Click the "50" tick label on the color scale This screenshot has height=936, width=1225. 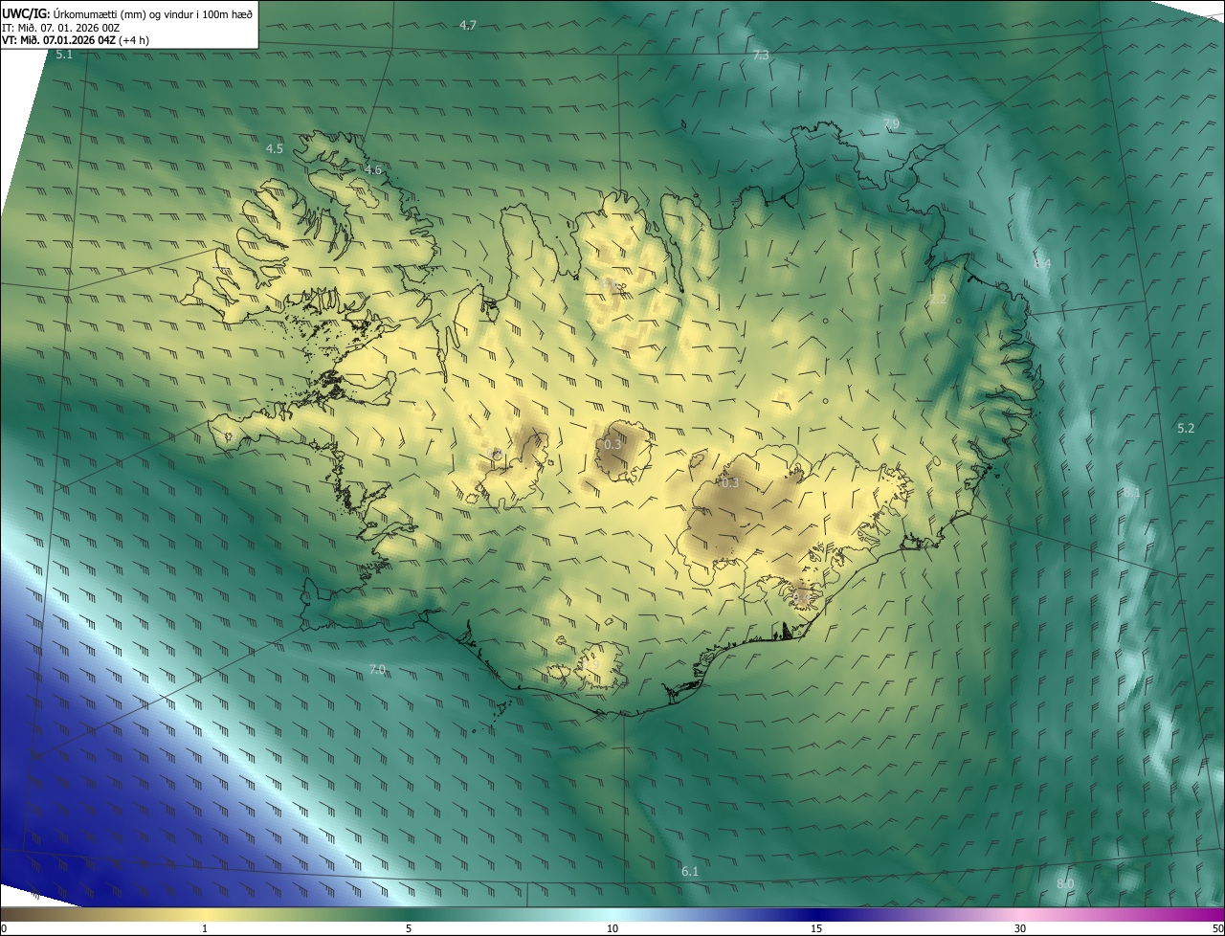click(x=1217, y=928)
